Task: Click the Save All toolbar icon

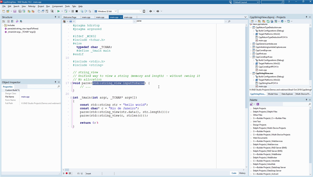Action: tap(20, 11)
